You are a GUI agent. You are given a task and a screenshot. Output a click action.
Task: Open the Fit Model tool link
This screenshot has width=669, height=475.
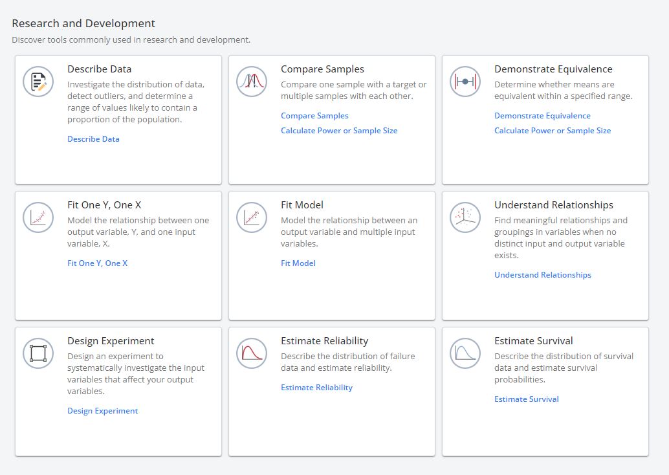pyautogui.click(x=298, y=263)
